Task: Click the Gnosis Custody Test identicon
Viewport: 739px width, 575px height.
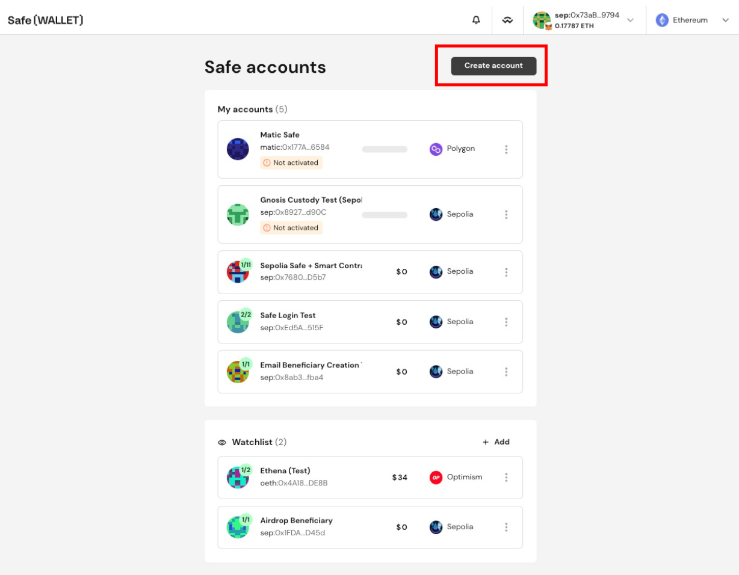Action: pos(238,214)
